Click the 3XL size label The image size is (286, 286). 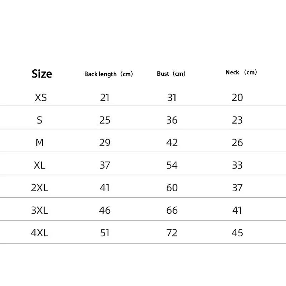pyautogui.click(x=40, y=210)
